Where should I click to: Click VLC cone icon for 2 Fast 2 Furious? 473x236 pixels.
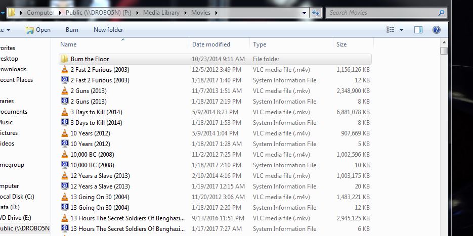[65, 70]
